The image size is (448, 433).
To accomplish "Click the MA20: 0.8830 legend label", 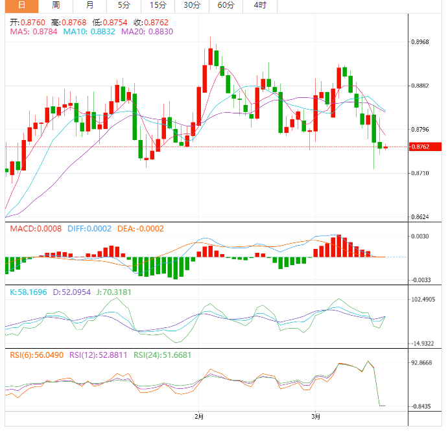I will point(147,31).
